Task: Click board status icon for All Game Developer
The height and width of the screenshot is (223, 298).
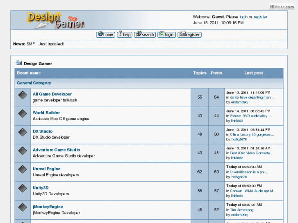Action: pos(23,95)
